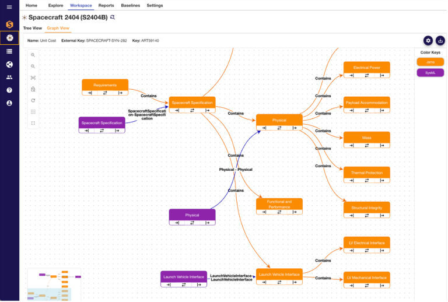Open the globe icon in sidebar
Viewport: 448px width, 302px height.
9,65
